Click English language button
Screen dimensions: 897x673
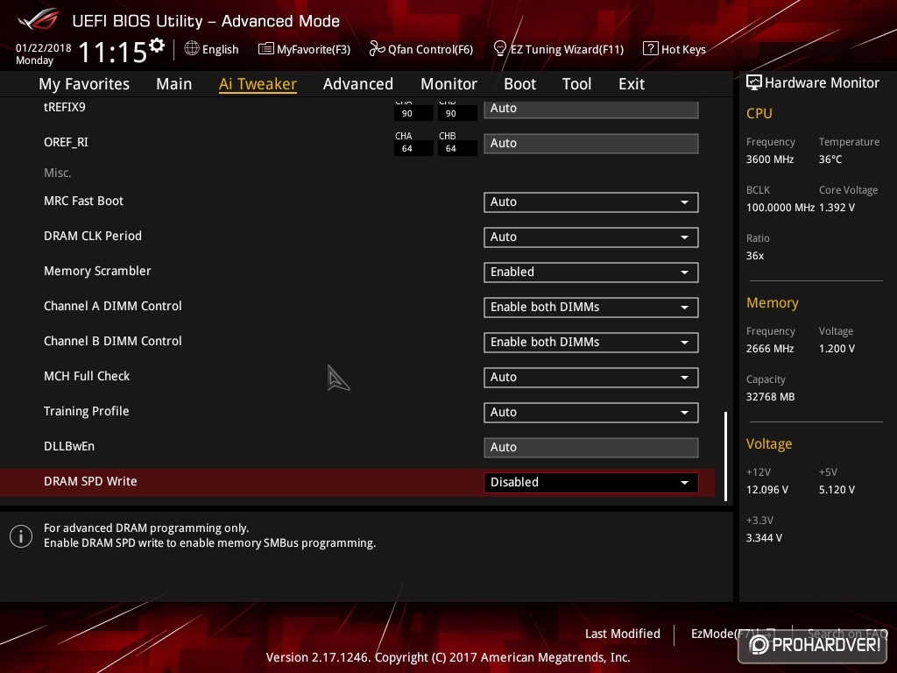coord(220,49)
